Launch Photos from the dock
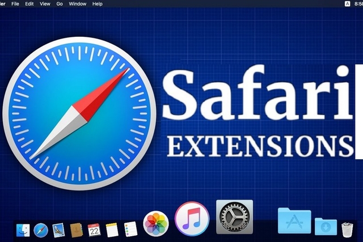The height and width of the screenshot is (242, 363). (x=156, y=224)
